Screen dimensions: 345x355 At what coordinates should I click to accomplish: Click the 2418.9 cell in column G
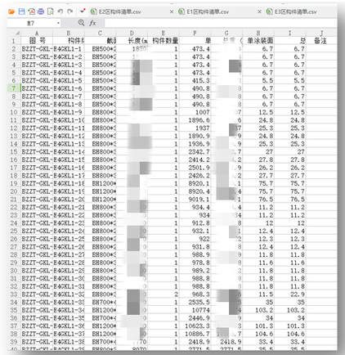pyautogui.click(x=226, y=342)
